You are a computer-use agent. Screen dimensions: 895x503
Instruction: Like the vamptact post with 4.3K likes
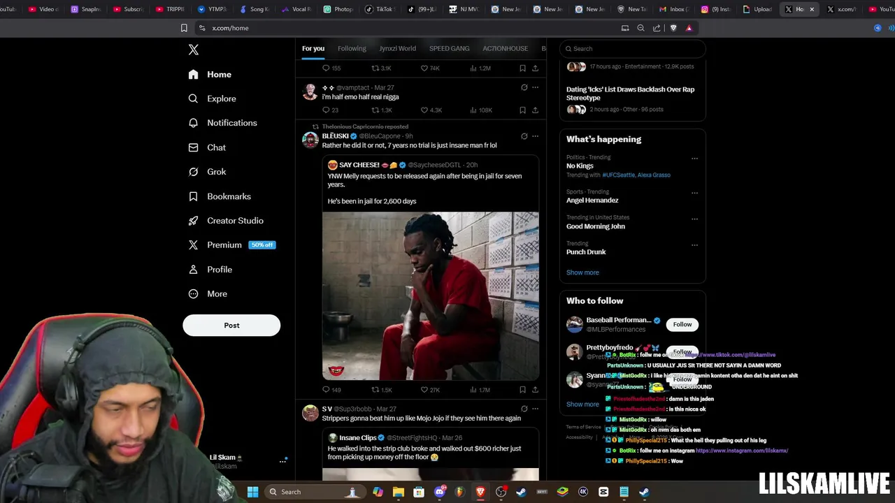pyautogui.click(x=431, y=110)
